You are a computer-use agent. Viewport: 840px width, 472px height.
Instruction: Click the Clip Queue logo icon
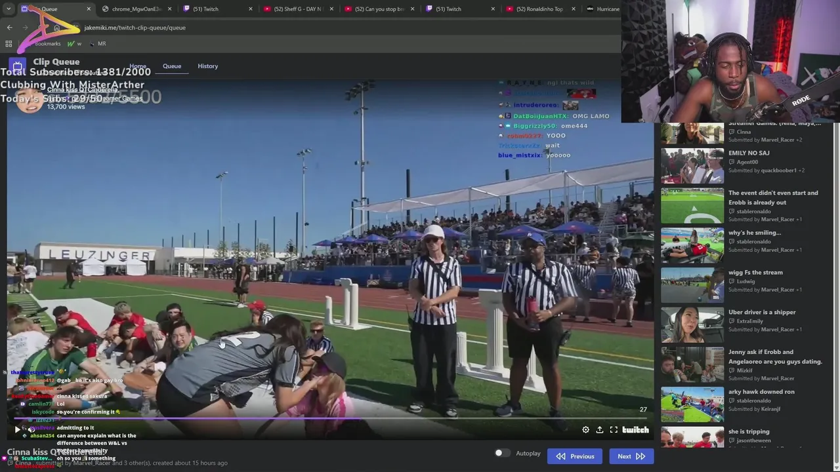click(x=18, y=66)
